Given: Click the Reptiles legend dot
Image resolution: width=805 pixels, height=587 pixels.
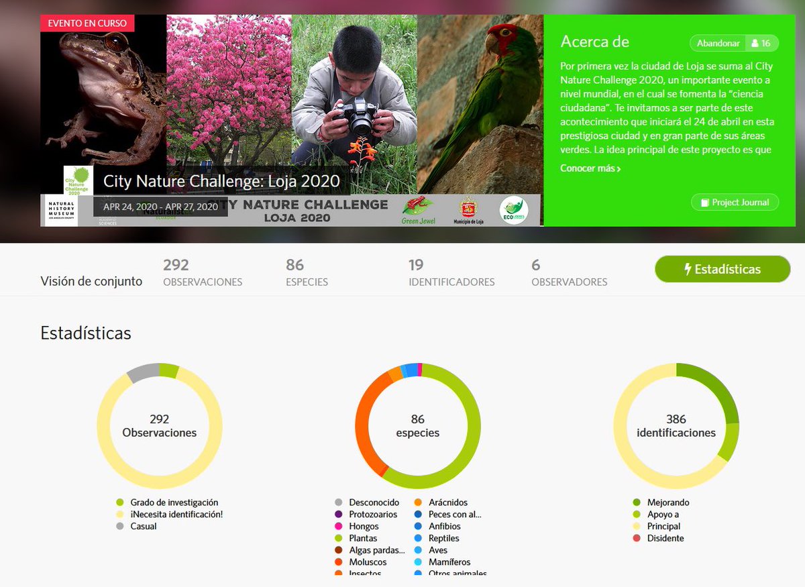Looking at the screenshot, I should click(x=418, y=539).
